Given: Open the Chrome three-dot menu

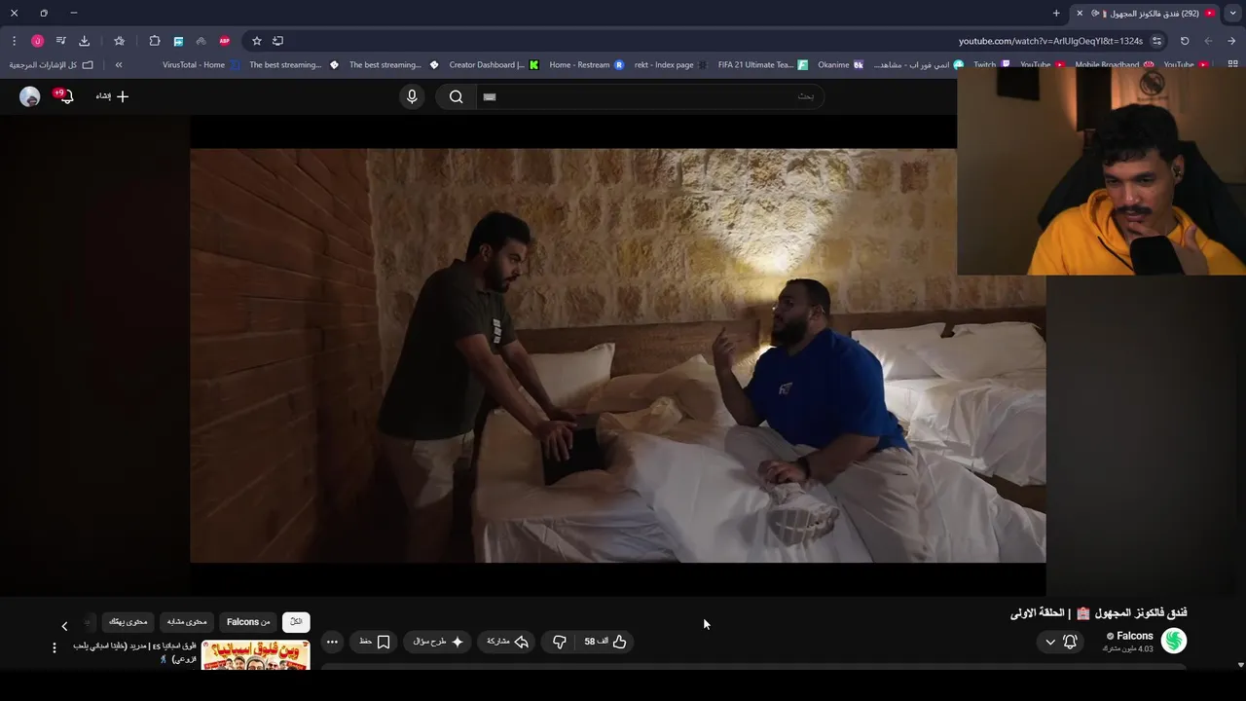Looking at the screenshot, I should click(x=14, y=41).
